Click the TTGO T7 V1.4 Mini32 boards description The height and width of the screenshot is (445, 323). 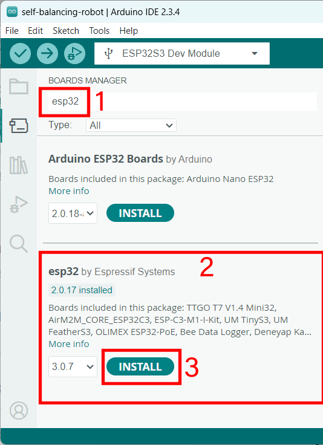pyautogui.click(x=180, y=320)
